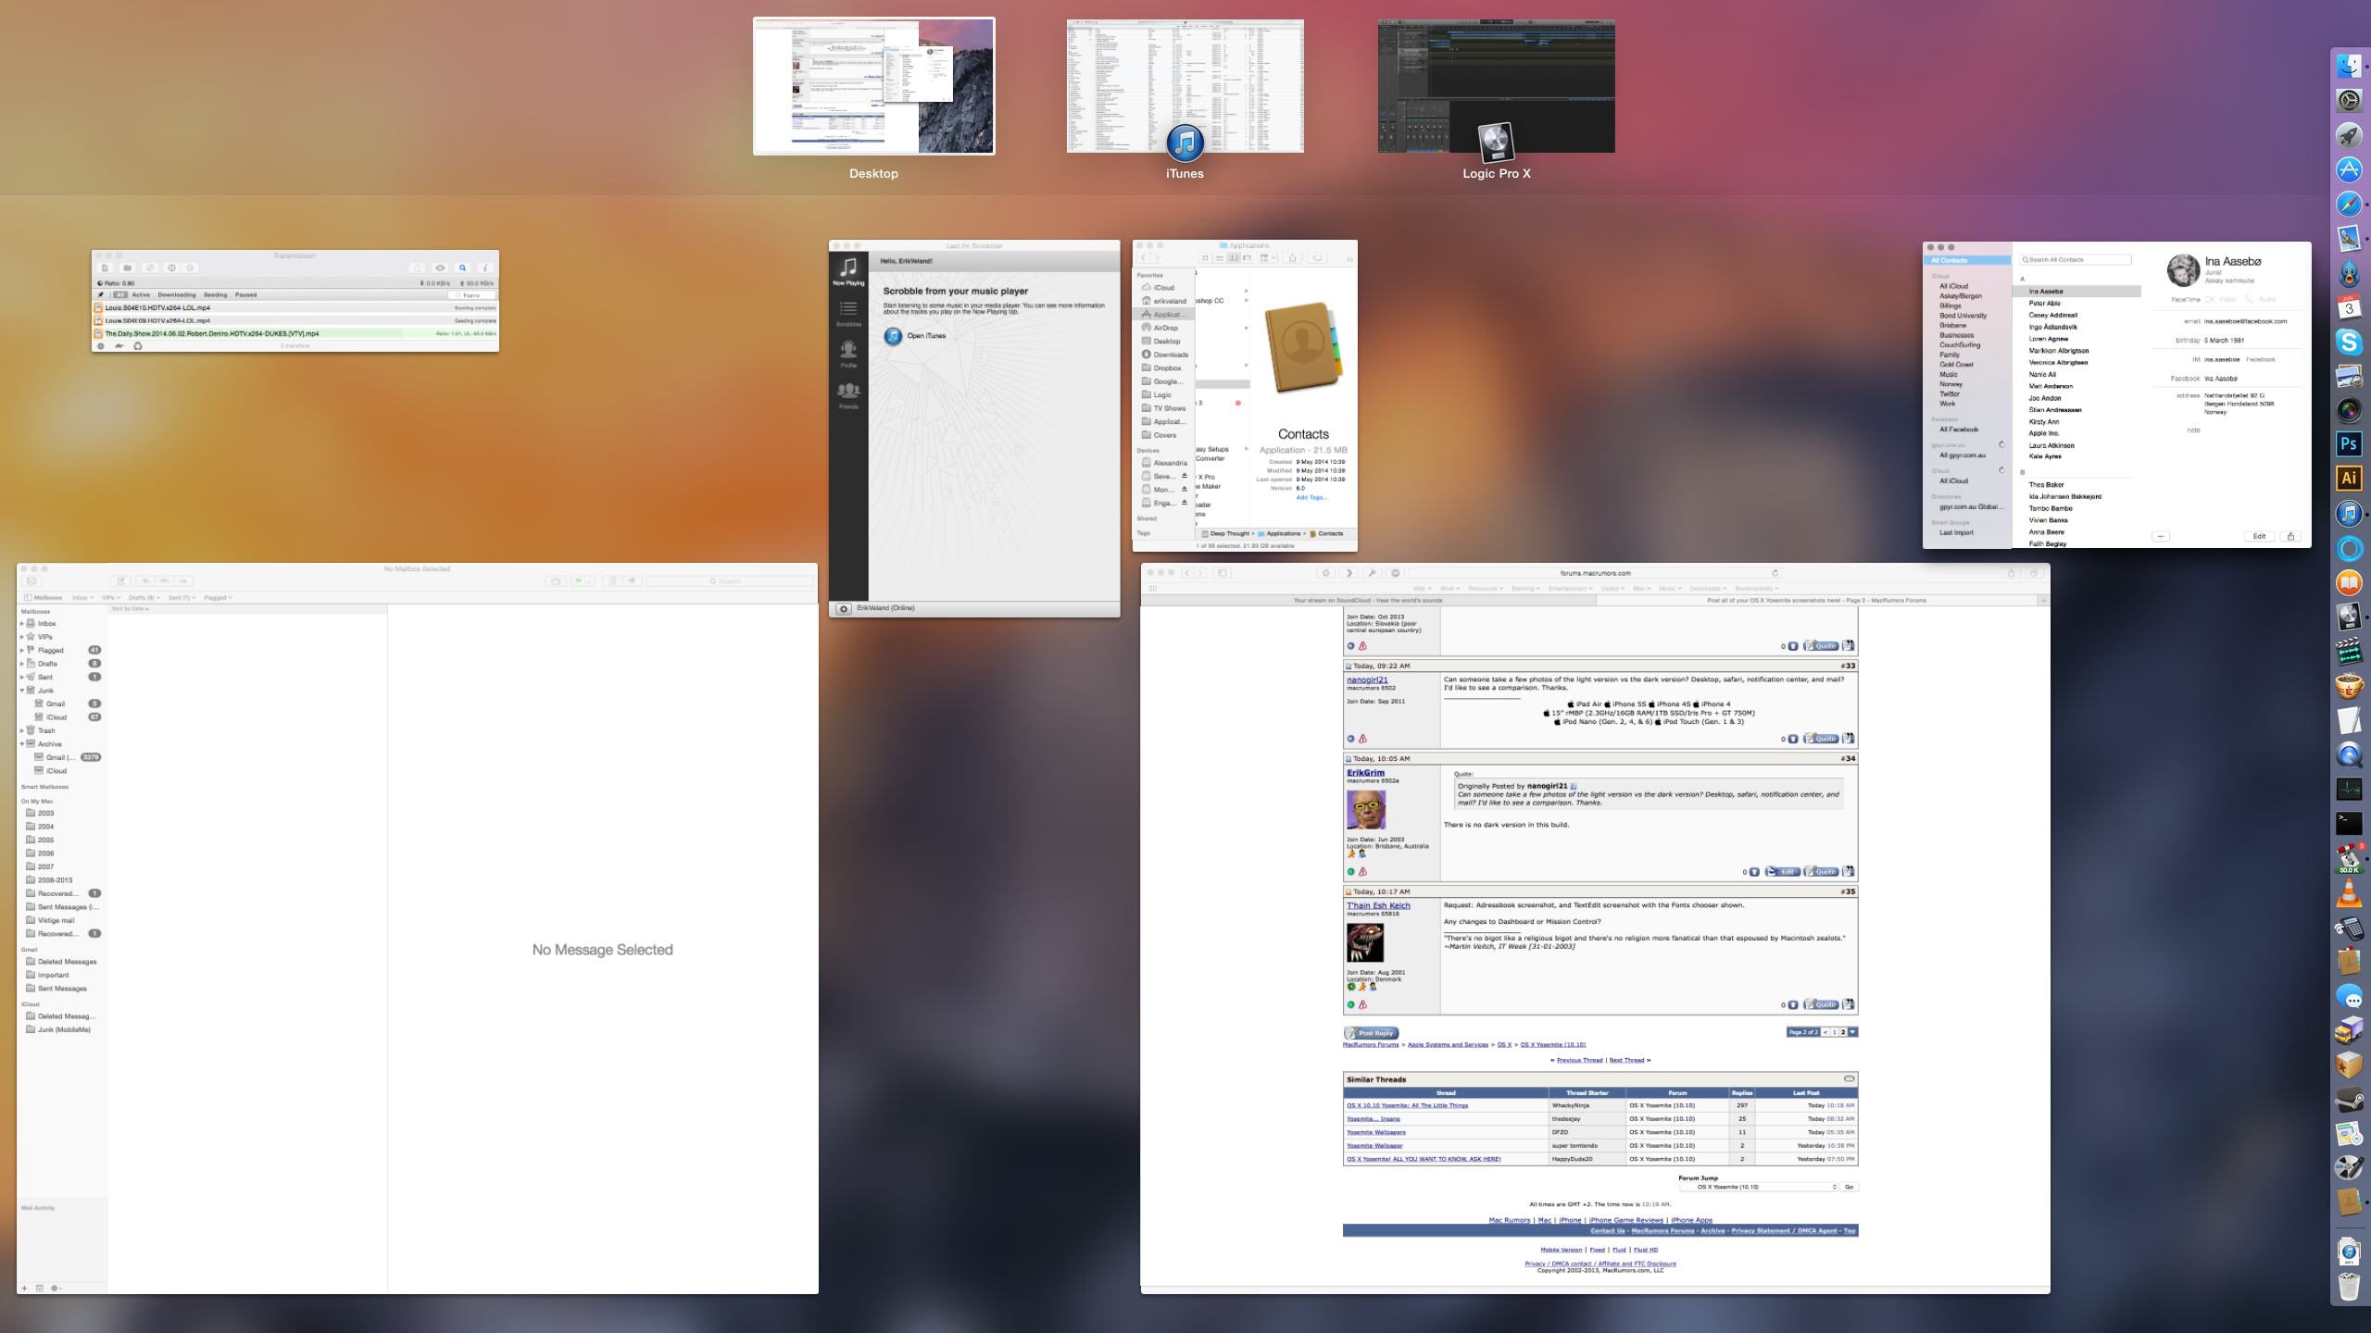Screen dimensions: 2371x1333
Task: Toggle the turtle speed limit in Transmission
Action: click(x=119, y=346)
